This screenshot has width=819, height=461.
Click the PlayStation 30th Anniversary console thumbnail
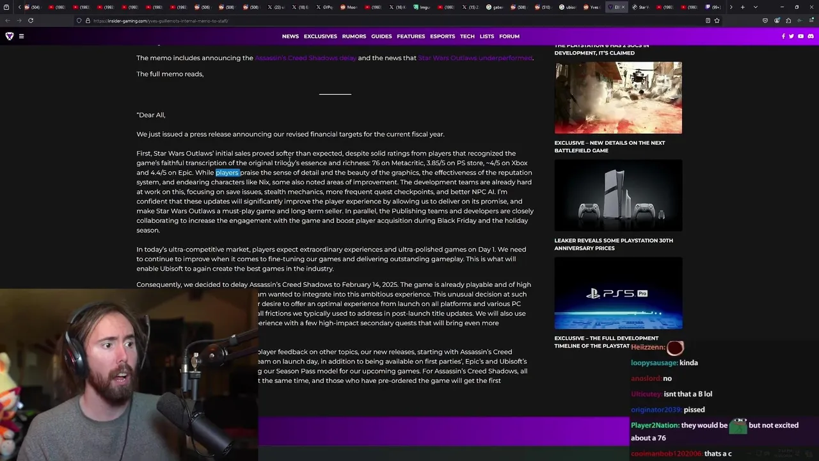coord(618,195)
